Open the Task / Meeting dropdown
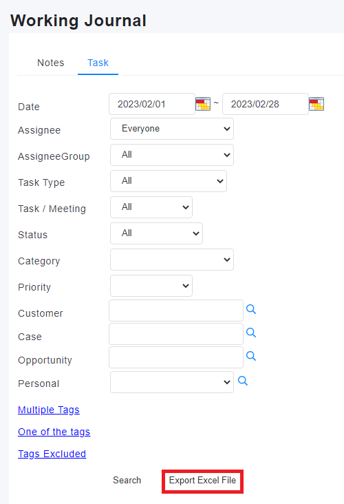Viewport: 344px width, 504px height. coord(151,207)
